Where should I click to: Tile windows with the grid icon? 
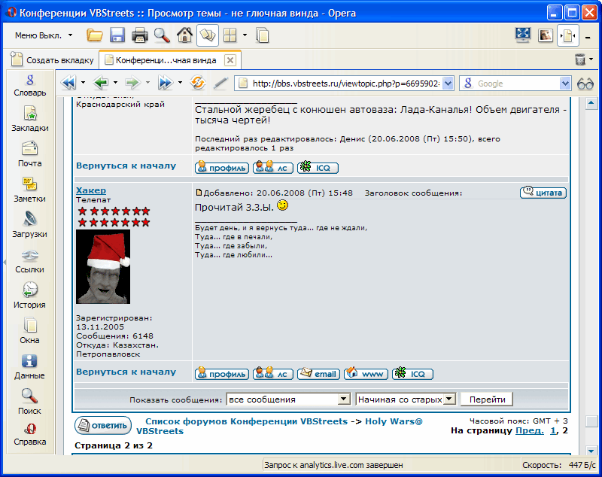(230, 35)
